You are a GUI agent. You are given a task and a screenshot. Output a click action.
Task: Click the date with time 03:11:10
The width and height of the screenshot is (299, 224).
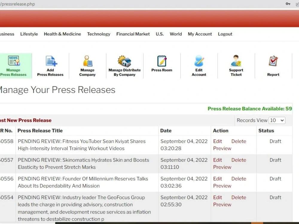184,163
